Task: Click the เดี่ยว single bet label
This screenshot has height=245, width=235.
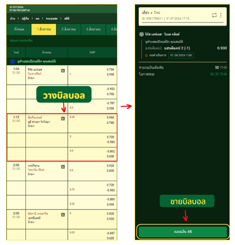Action: pos(146,12)
